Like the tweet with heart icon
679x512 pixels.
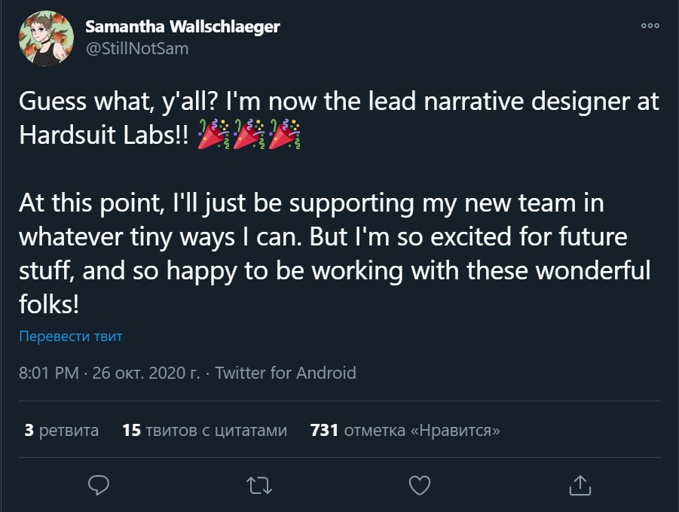tap(420, 484)
